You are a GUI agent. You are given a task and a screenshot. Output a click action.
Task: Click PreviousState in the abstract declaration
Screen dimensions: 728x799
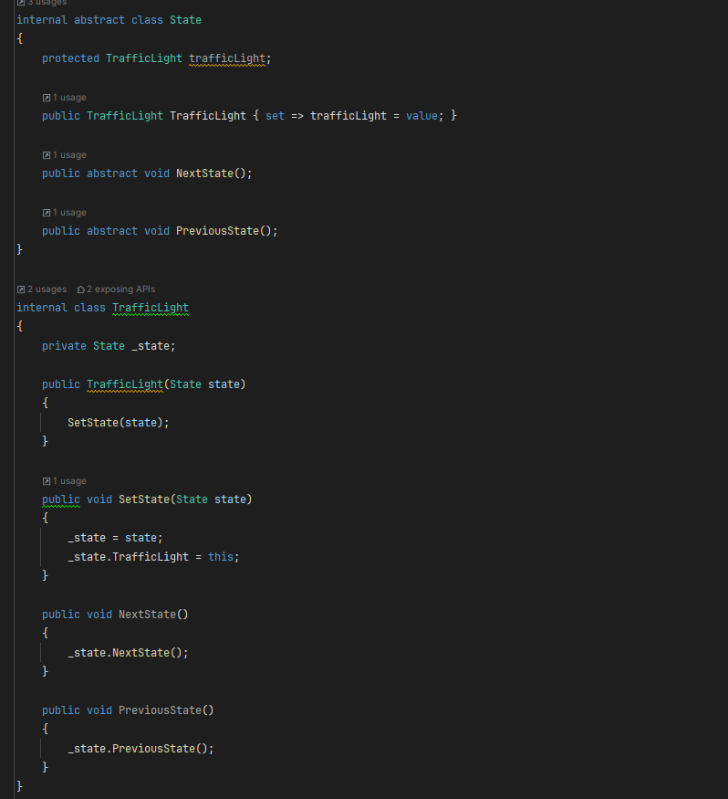point(217,231)
